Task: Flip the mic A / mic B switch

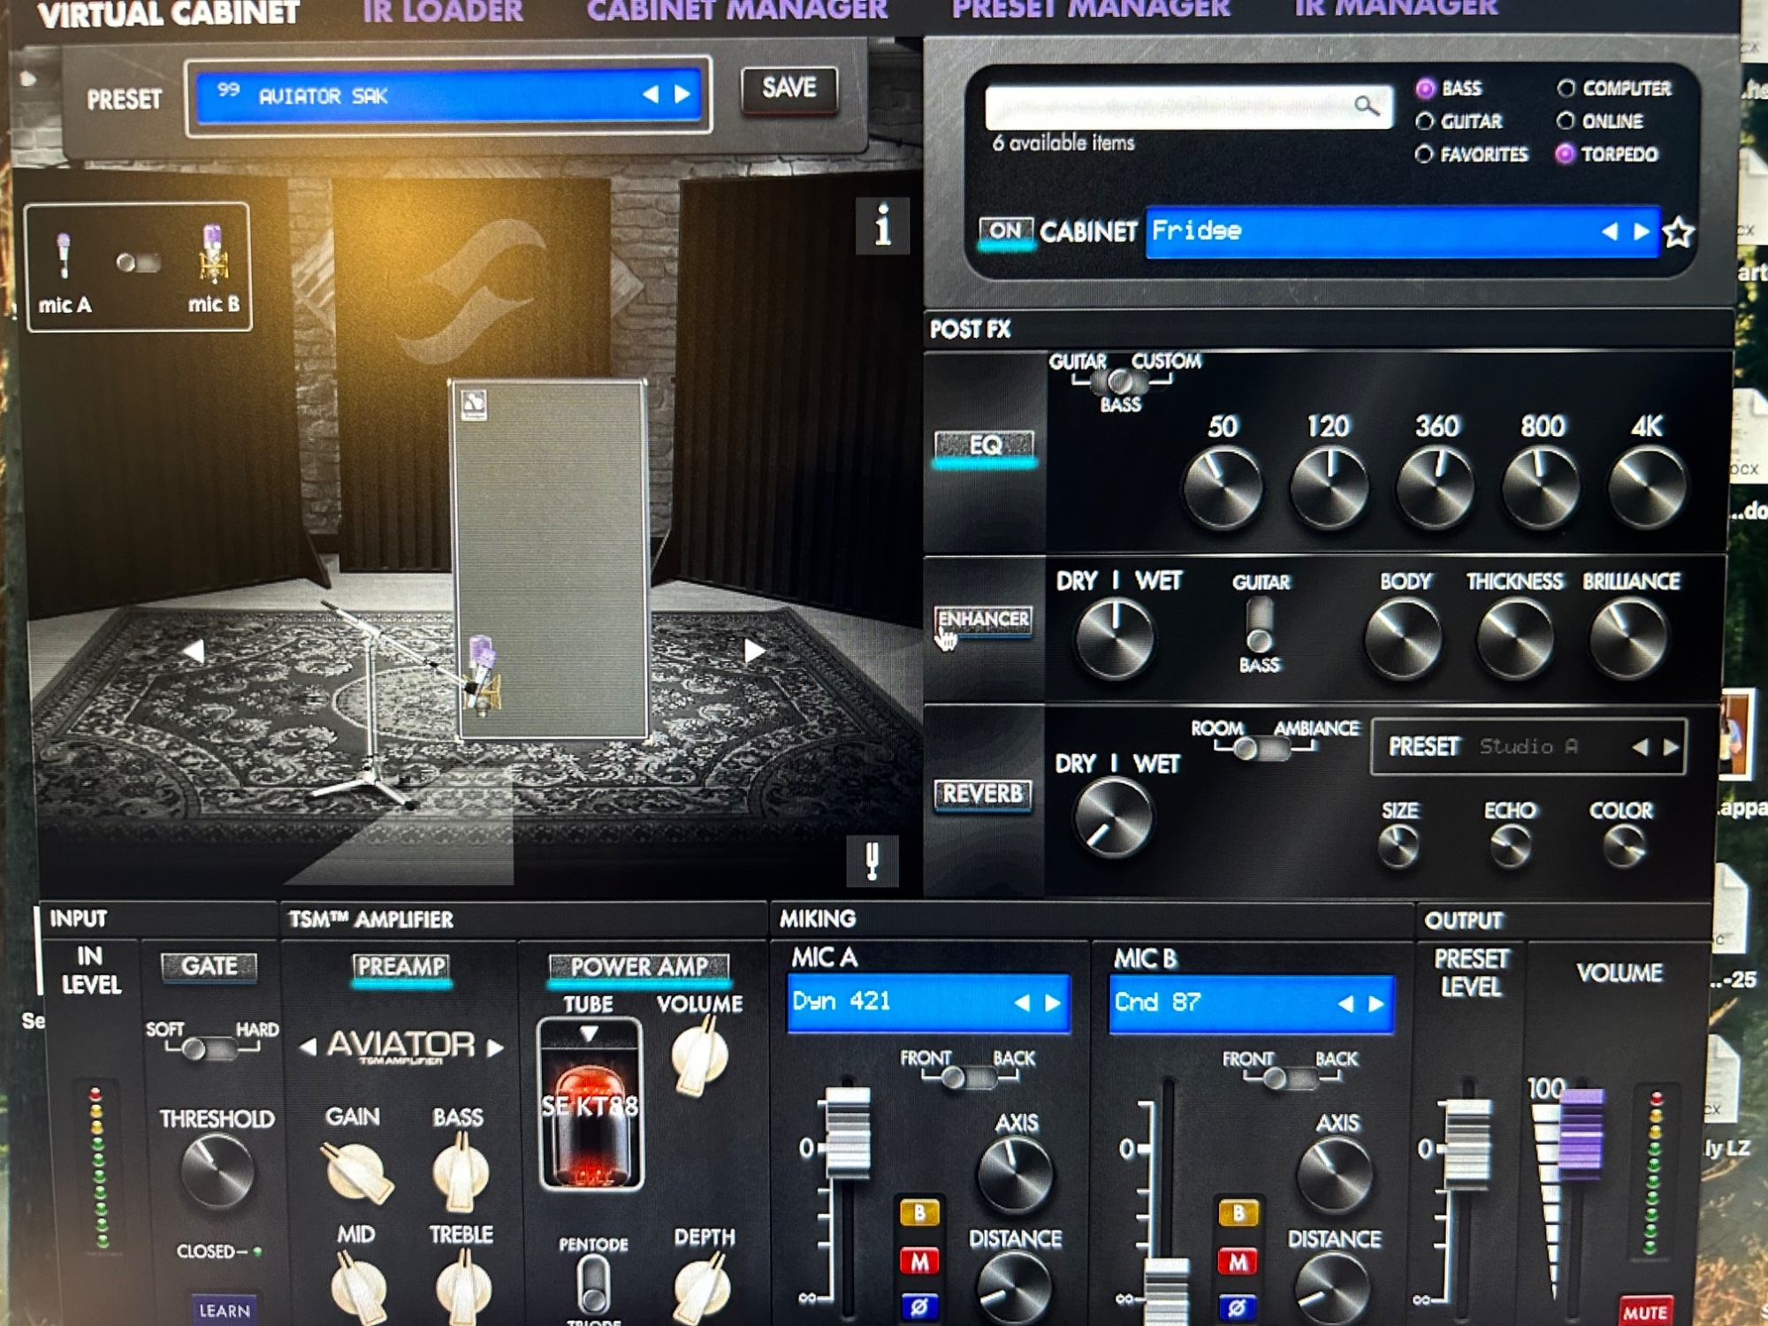Action: coord(139,263)
